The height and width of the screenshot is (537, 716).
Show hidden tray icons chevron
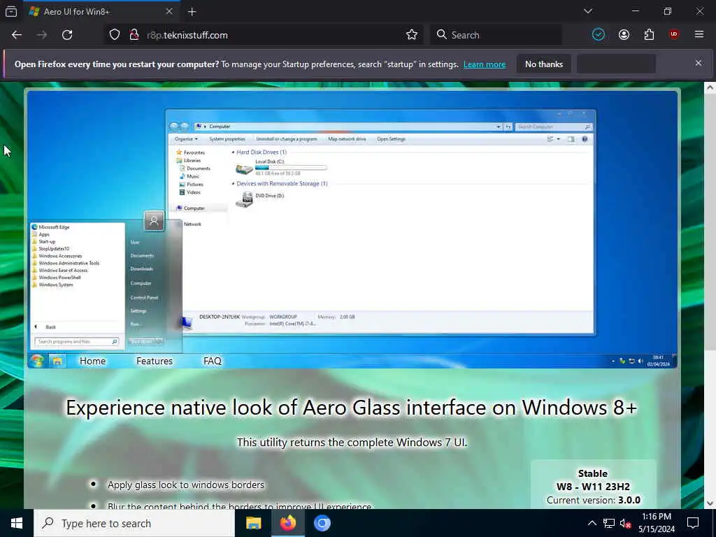(592, 523)
